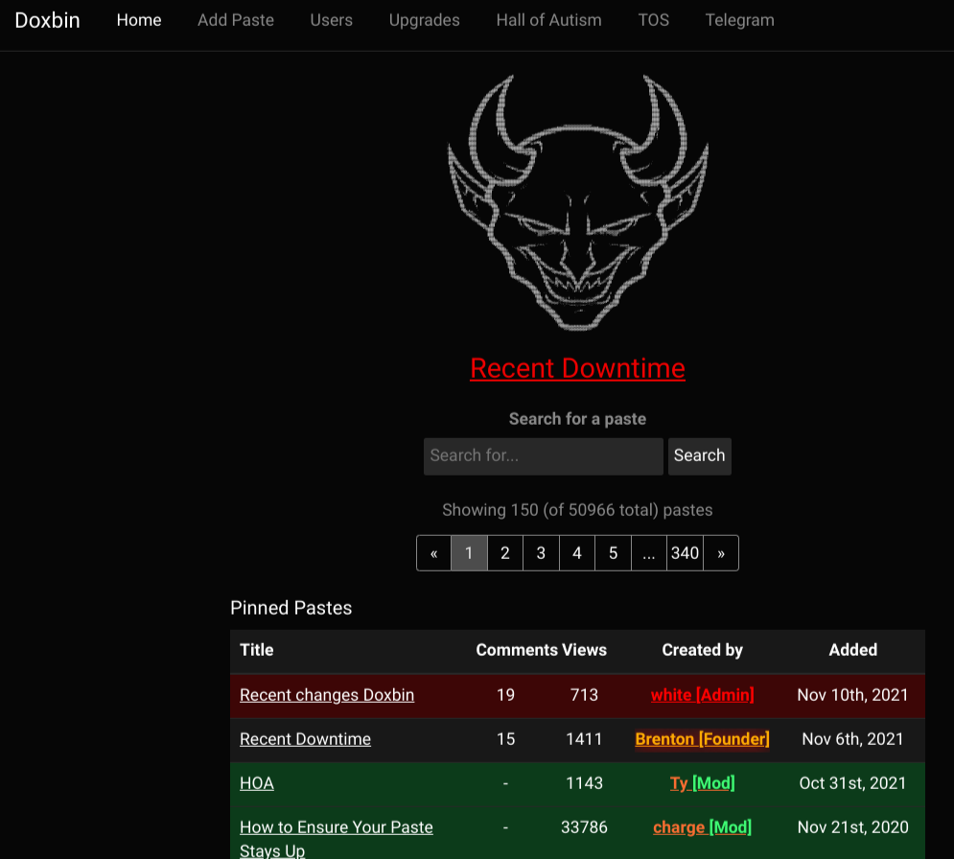Go to next page with » arrow

point(721,553)
